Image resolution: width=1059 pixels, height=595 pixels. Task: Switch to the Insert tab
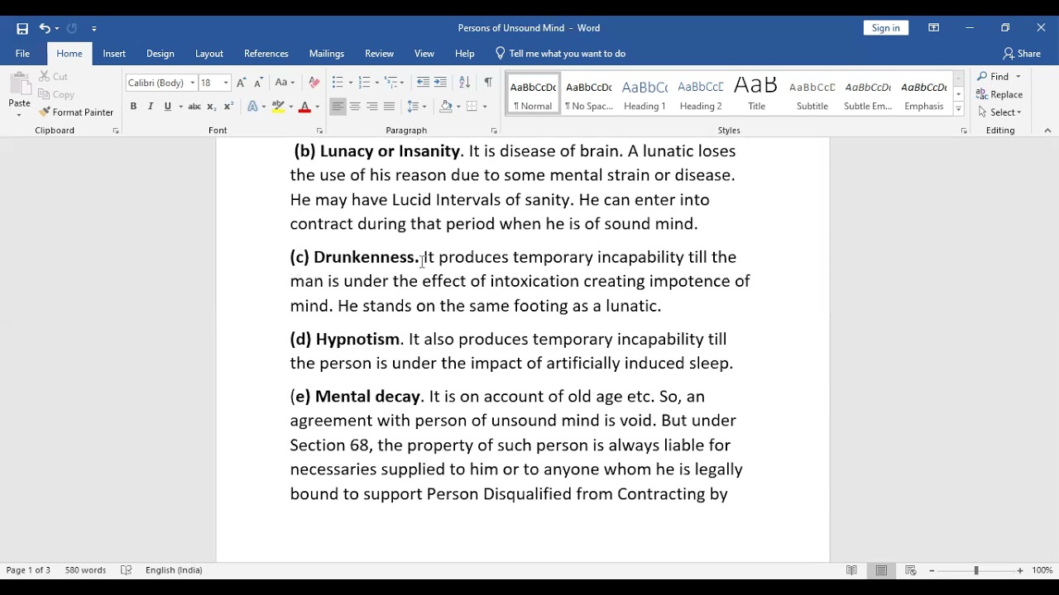[114, 54]
